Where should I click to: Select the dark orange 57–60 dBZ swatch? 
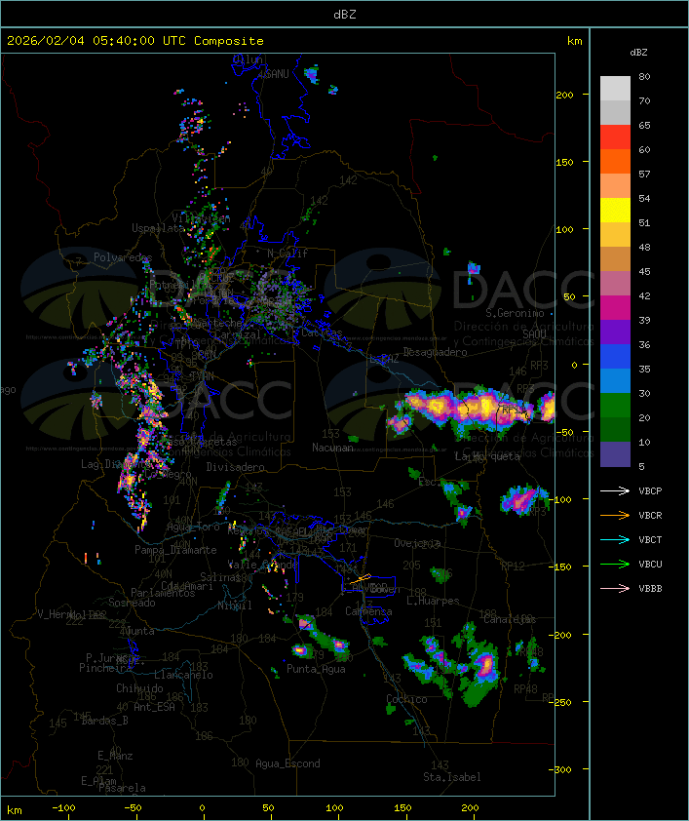point(615,161)
